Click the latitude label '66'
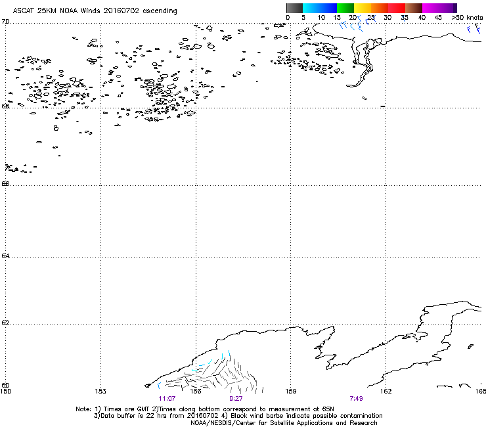 [x=5, y=183]
